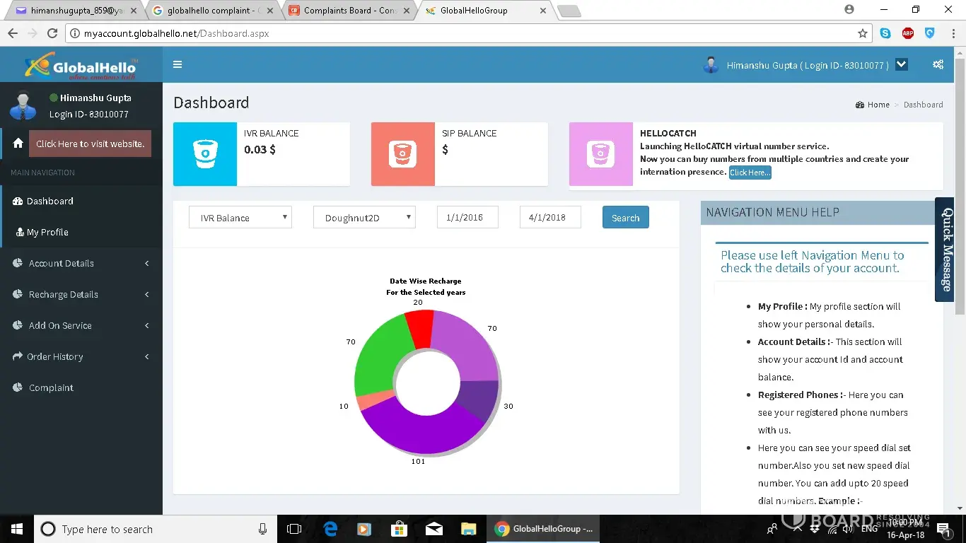Viewport: 966px width, 543px height.
Task: Bookmark this page with the star icon
Action: (862, 33)
